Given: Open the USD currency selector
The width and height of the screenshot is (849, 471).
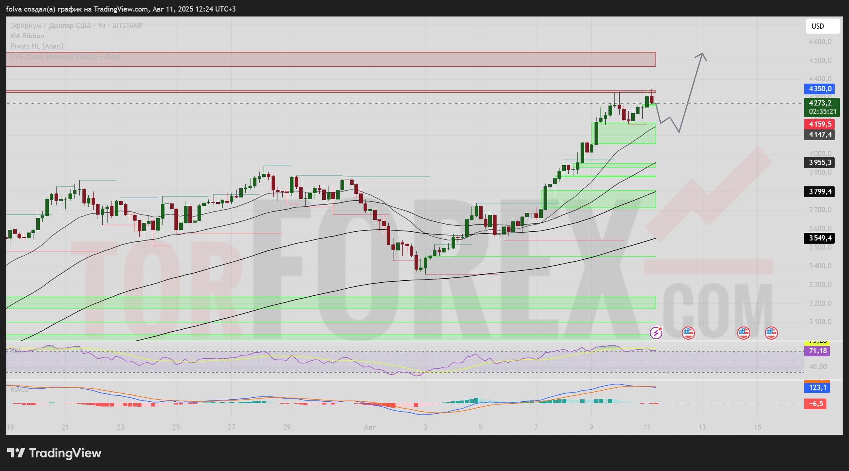Looking at the screenshot, I should click(823, 26).
